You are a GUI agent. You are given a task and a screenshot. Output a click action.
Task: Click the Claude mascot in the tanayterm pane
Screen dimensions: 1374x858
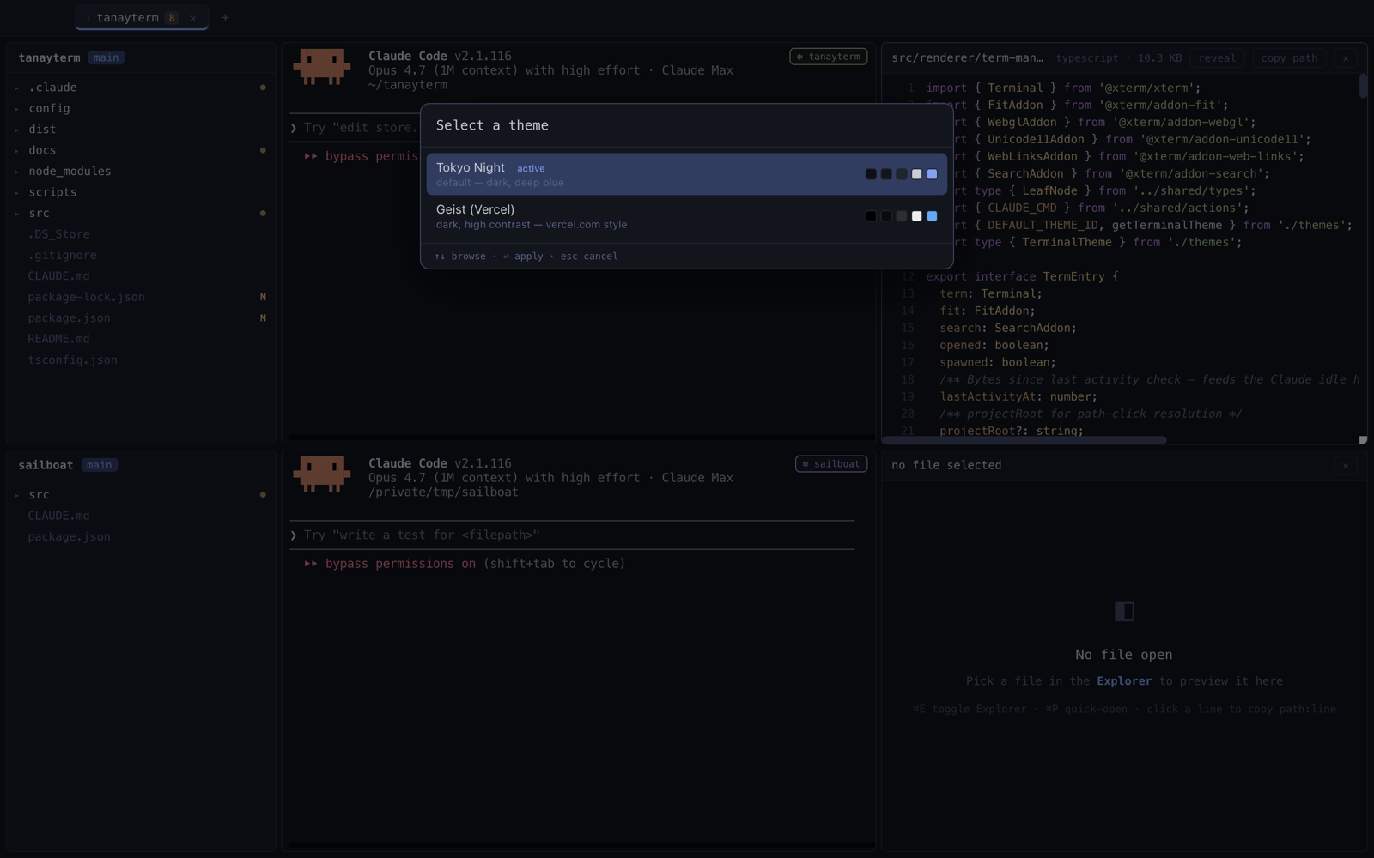(322, 66)
